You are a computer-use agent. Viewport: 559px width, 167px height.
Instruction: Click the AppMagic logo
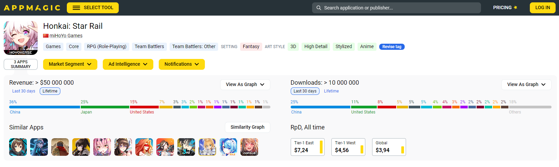32,8
